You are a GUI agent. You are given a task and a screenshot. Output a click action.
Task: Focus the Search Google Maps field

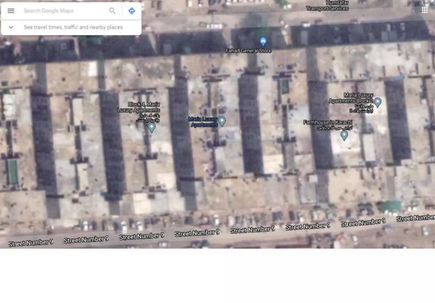pyautogui.click(x=63, y=11)
